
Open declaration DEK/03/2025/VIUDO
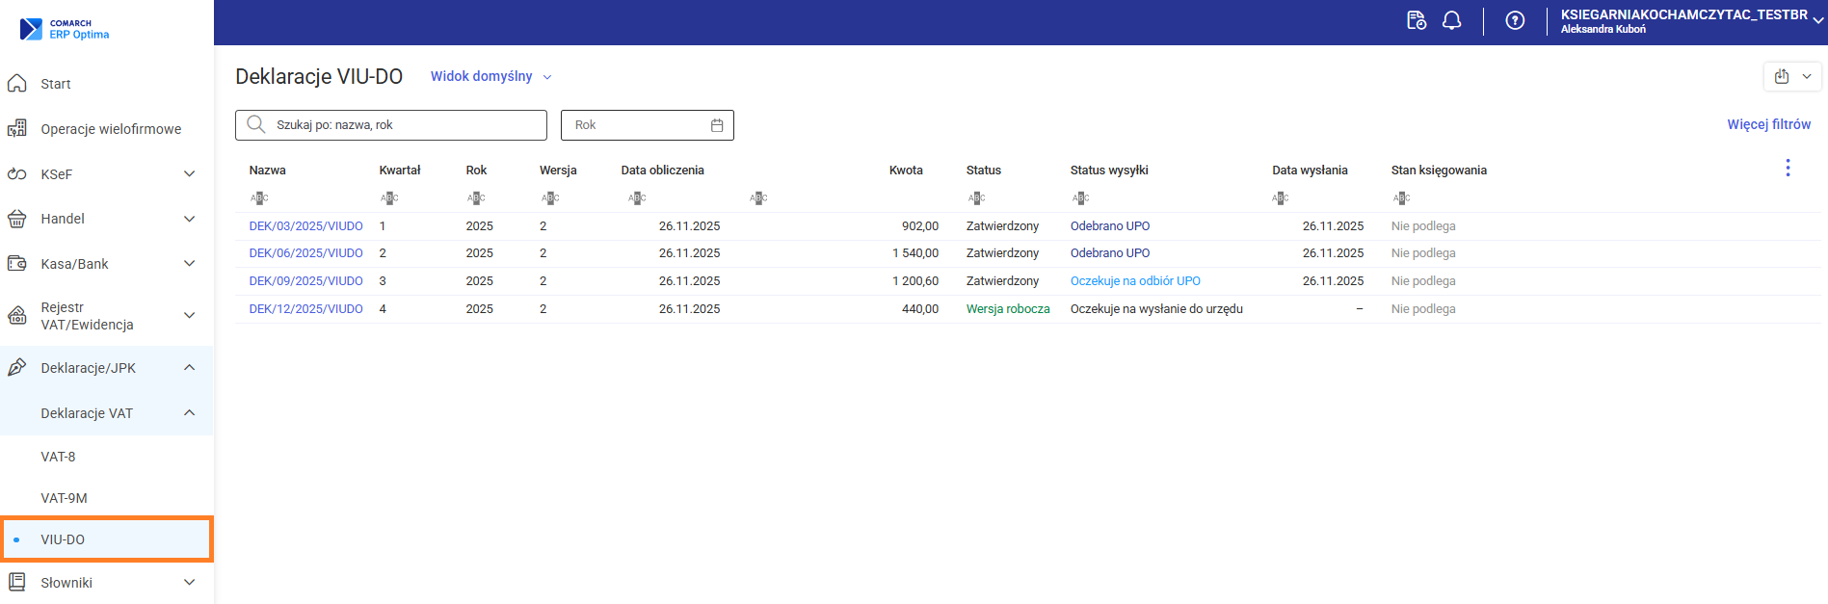coord(305,226)
